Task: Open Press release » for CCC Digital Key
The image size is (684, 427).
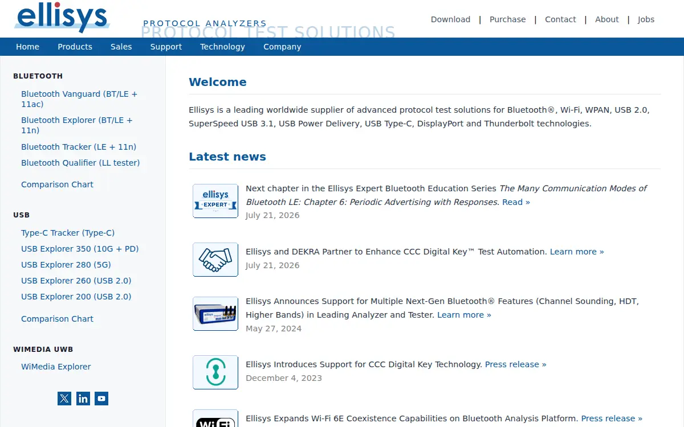Action: tap(516, 364)
